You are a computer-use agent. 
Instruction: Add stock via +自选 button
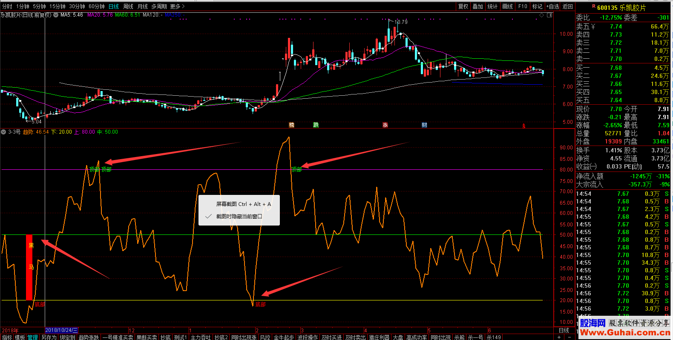tap(552, 6)
